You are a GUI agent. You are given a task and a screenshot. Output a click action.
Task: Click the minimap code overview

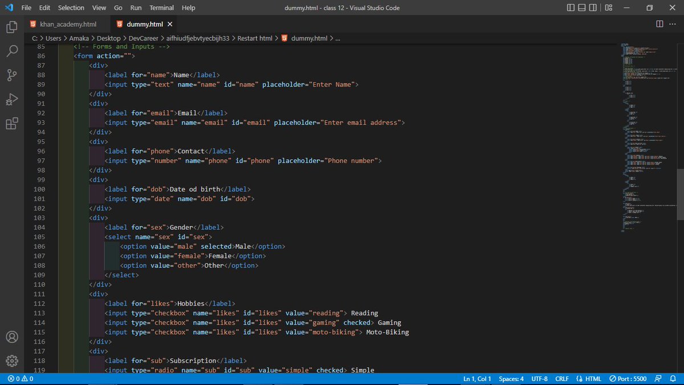tap(648, 137)
